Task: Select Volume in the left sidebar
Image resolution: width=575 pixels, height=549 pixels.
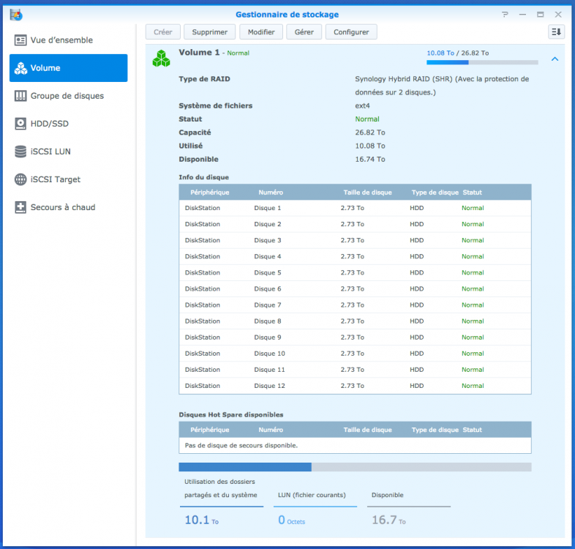Action: click(x=68, y=68)
